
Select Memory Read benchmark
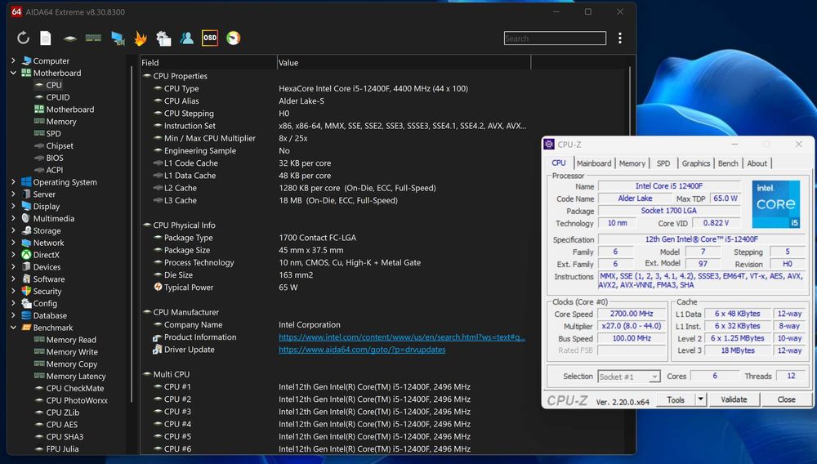tap(71, 340)
